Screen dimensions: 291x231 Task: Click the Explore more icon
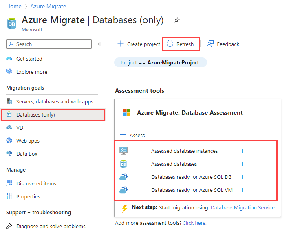(x=9, y=71)
